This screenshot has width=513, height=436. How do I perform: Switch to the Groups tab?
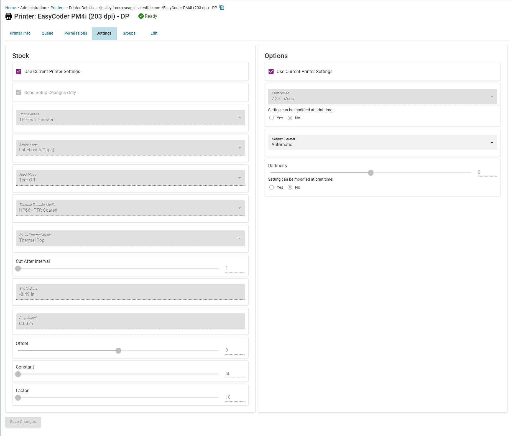(129, 33)
